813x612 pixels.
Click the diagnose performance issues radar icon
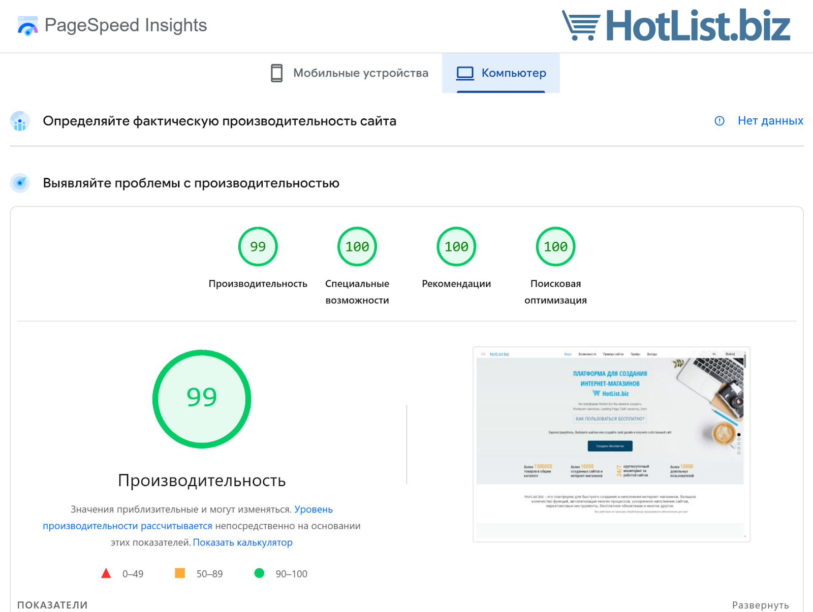[x=20, y=183]
